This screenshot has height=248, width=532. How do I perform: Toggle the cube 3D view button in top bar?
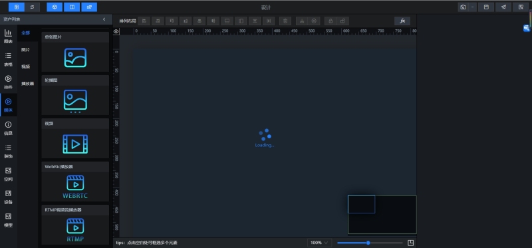pyautogui.click(x=55, y=7)
